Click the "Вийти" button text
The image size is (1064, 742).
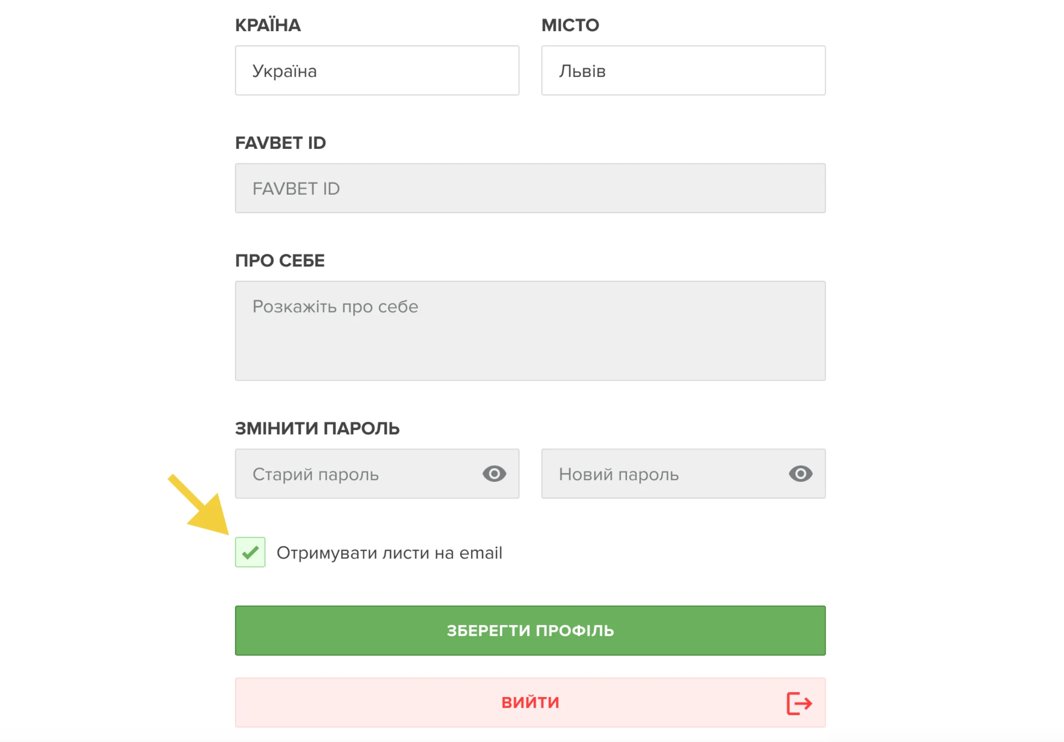530,703
